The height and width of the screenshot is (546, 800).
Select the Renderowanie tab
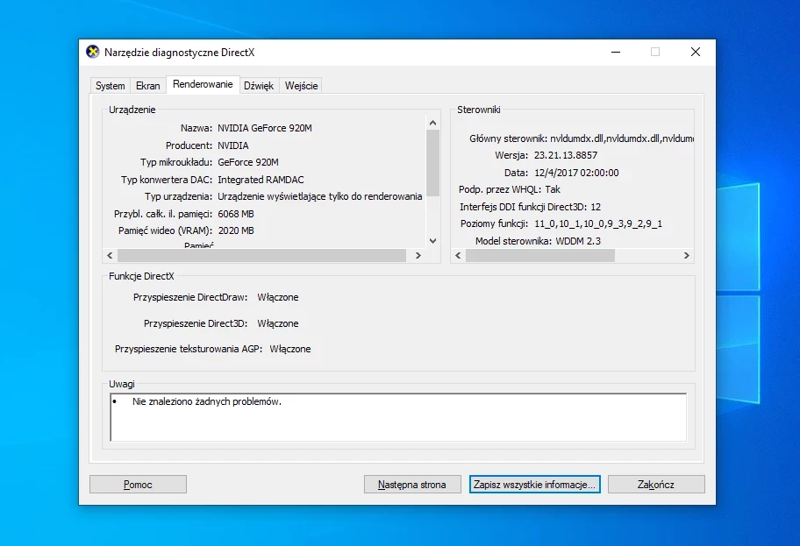tap(203, 84)
